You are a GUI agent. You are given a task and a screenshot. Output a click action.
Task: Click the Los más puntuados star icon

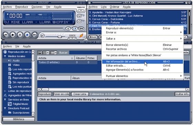(x=10, y=87)
